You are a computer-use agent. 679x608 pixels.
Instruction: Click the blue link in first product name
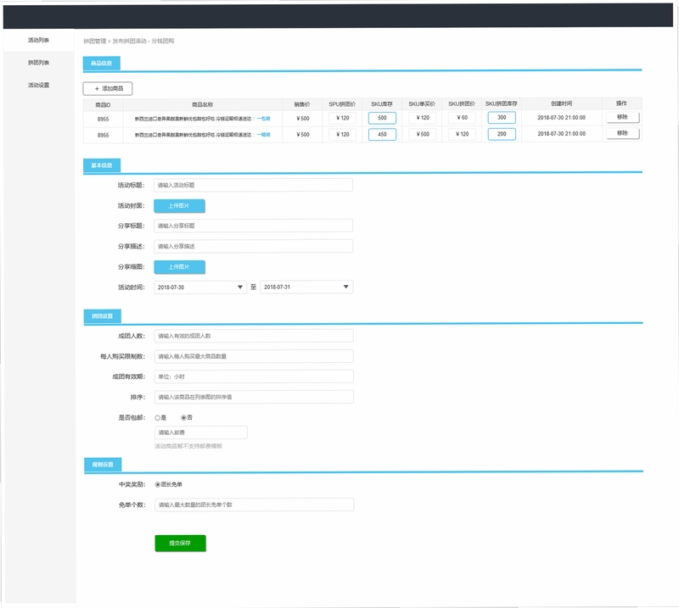264,119
